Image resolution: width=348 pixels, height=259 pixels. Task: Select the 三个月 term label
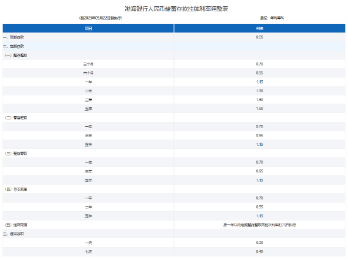89,64
